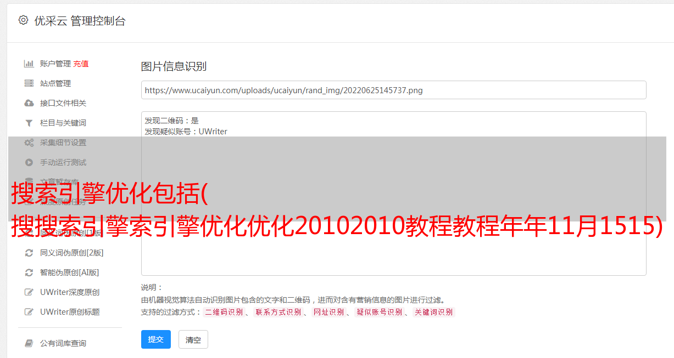Click the image URL input field
674x358 pixels.
393,90
